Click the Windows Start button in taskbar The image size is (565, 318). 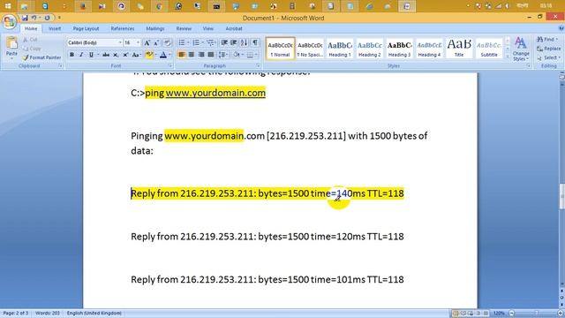(x=8, y=6)
